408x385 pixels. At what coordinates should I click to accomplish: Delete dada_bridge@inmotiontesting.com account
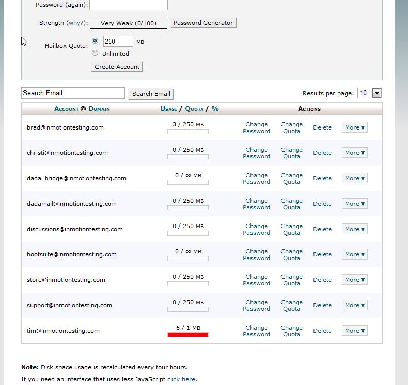point(322,178)
